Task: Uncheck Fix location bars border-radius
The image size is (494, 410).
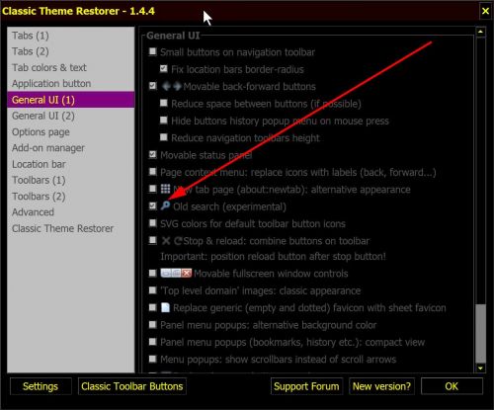Action: pyautogui.click(x=163, y=68)
